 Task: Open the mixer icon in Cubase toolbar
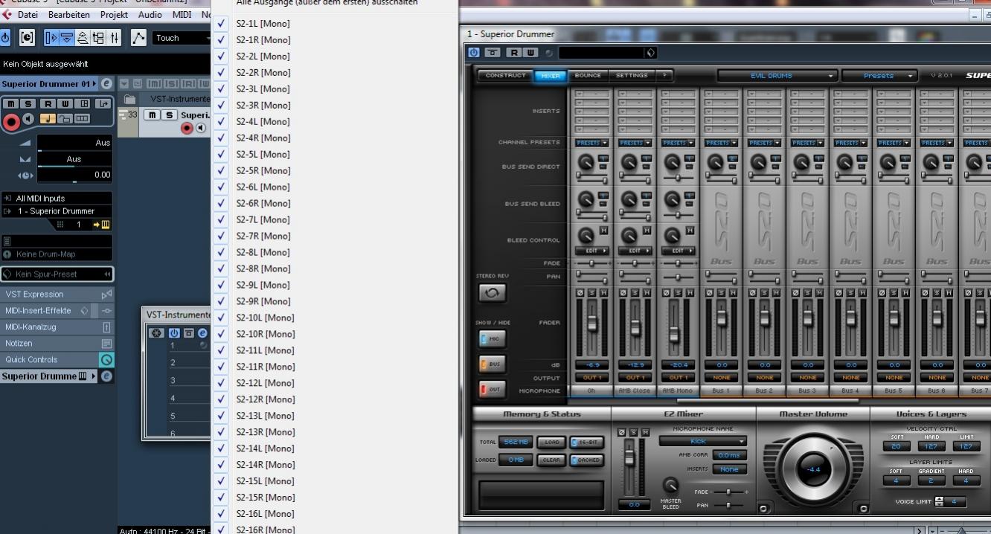[115, 38]
